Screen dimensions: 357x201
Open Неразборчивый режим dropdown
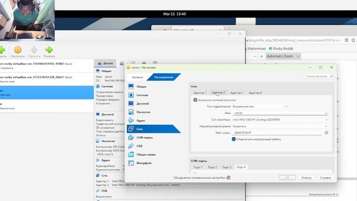click(280, 126)
